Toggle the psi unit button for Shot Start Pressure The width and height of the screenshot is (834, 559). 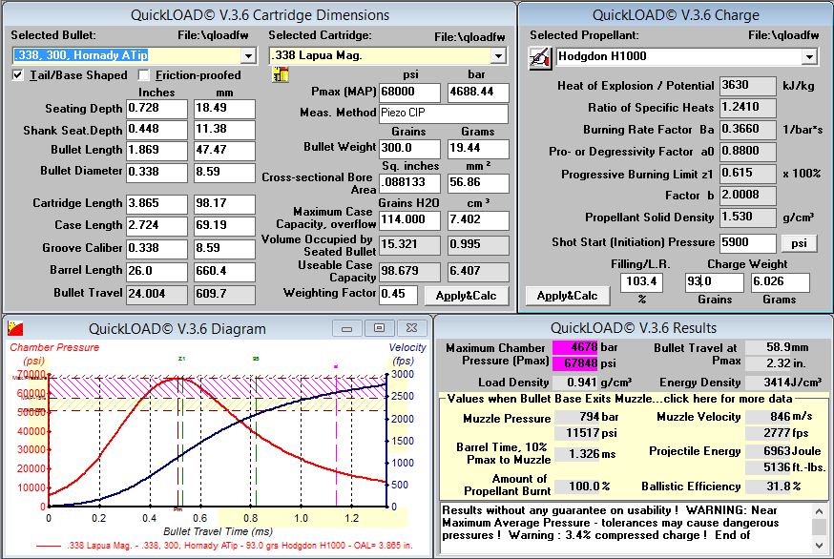(x=800, y=243)
